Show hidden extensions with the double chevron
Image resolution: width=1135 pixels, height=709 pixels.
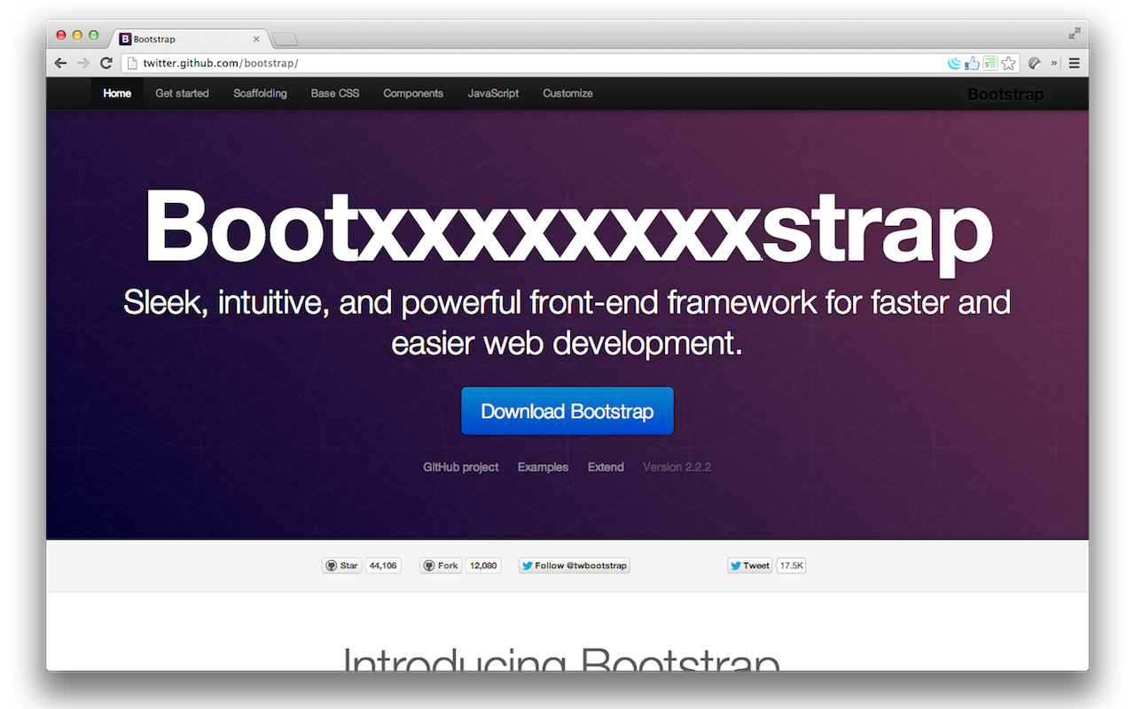[x=1054, y=63]
